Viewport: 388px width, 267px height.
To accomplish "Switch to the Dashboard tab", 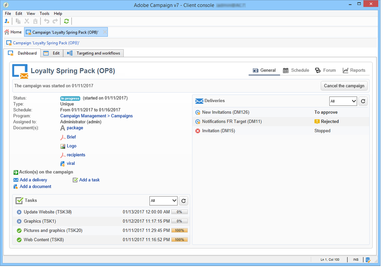I will click(x=22, y=53).
